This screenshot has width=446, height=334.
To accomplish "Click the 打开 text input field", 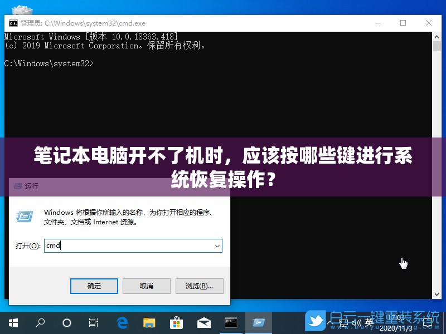I will tap(133, 245).
